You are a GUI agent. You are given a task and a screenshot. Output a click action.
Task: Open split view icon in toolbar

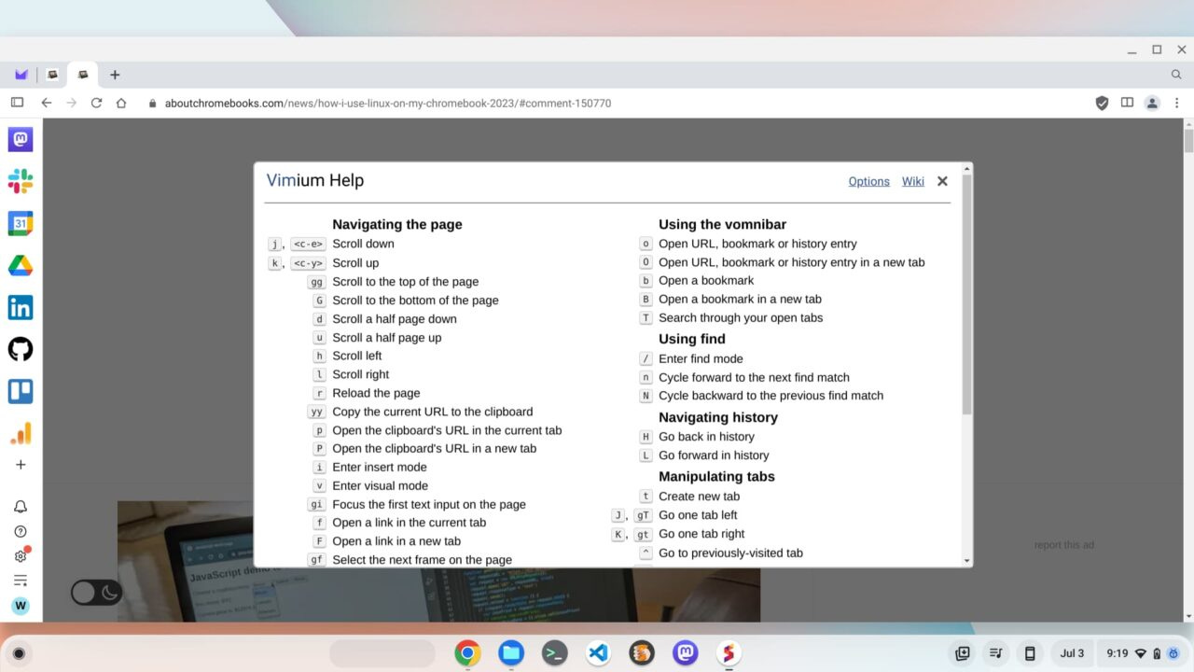pos(1127,103)
